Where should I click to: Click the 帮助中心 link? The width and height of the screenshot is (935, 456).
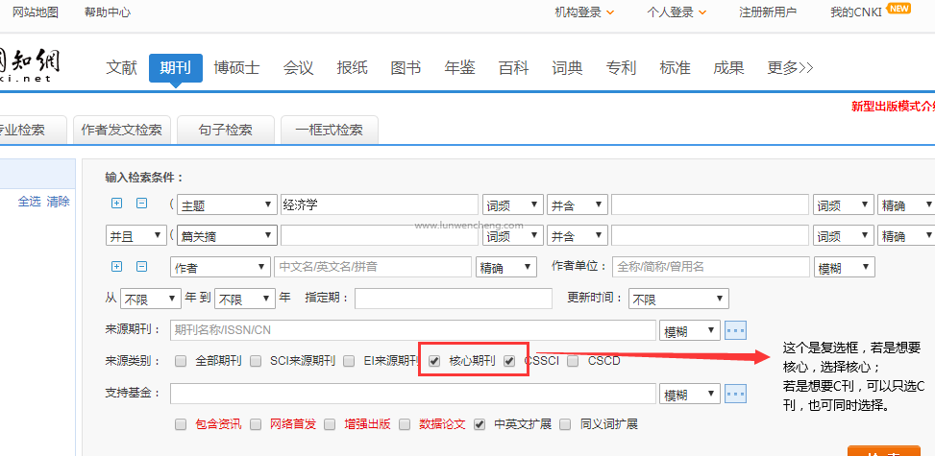[108, 12]
